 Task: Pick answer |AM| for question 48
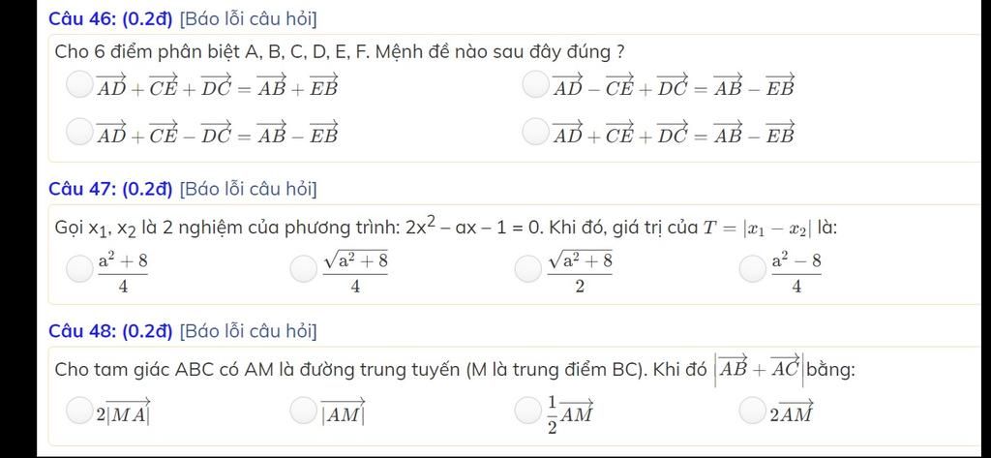point(303,410)
